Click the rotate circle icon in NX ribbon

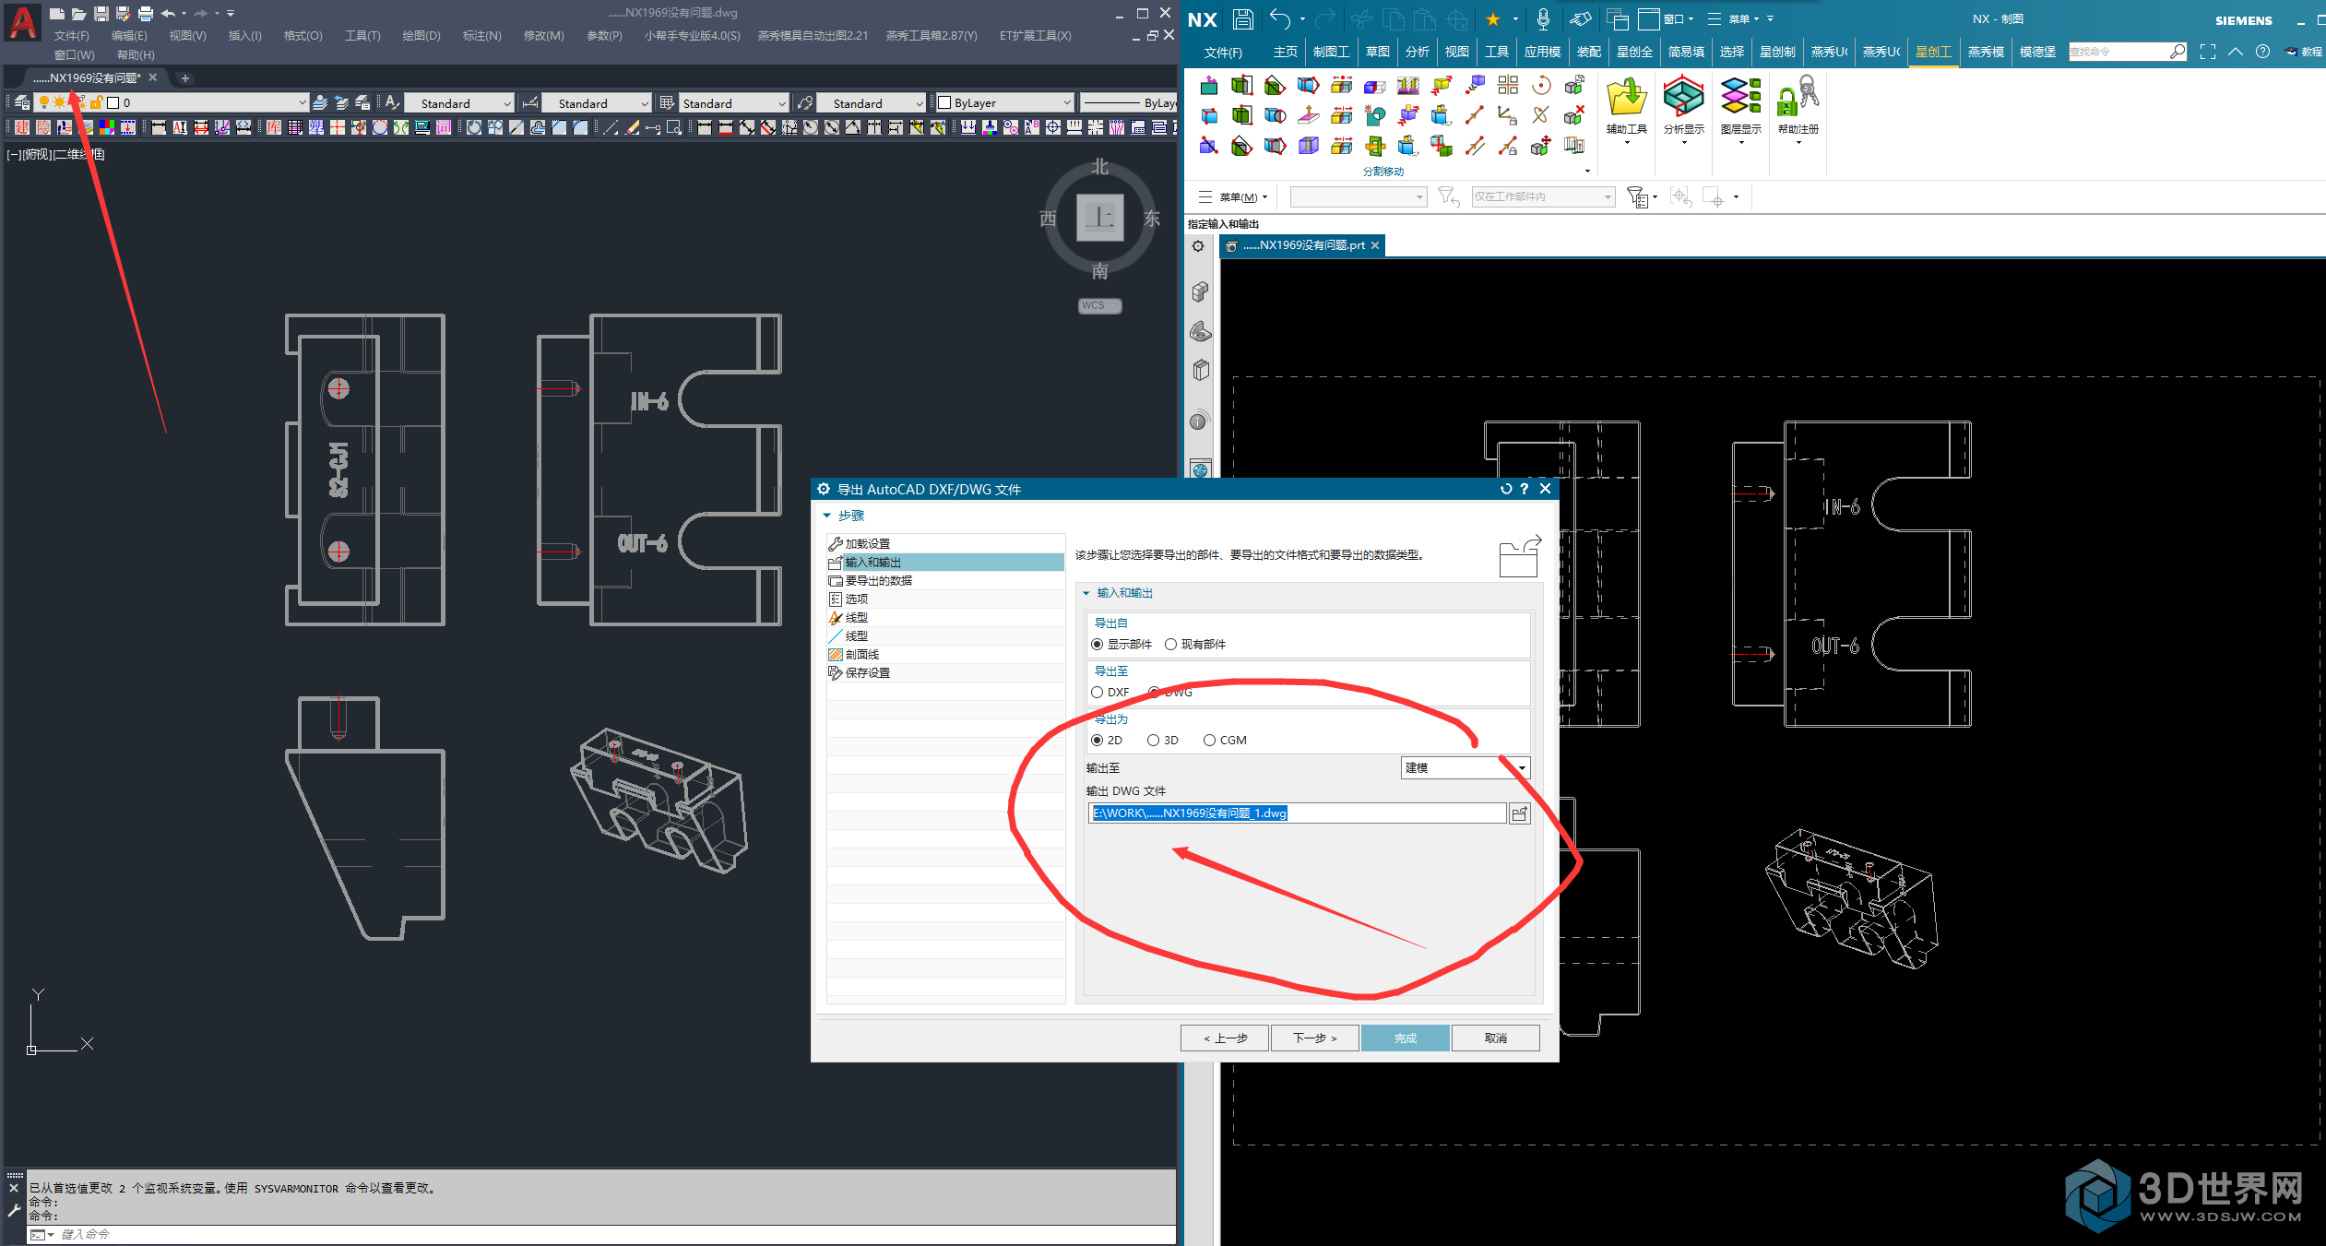(1540, 86)
